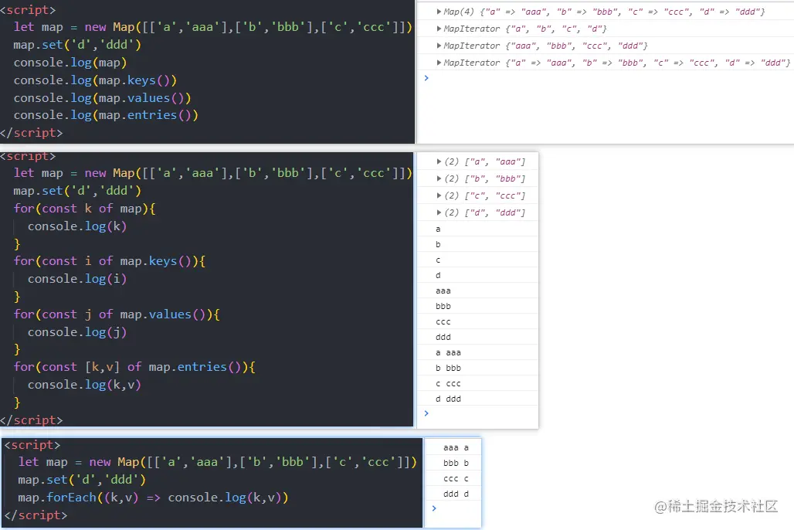Expand the MapIterator {"a", "b", "c", "d"} entry
Image resolution: width=794 pixels, height=530 pixels.
(x=439, y=29)
